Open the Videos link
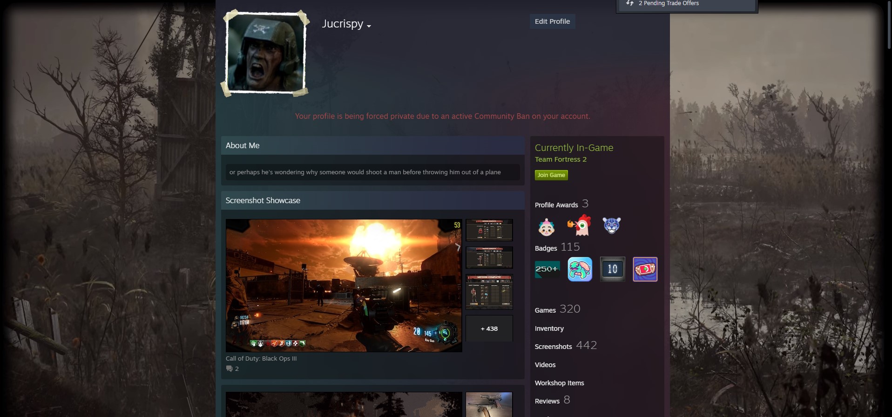Viewport: 892px width, 417px height. point(545,365)
